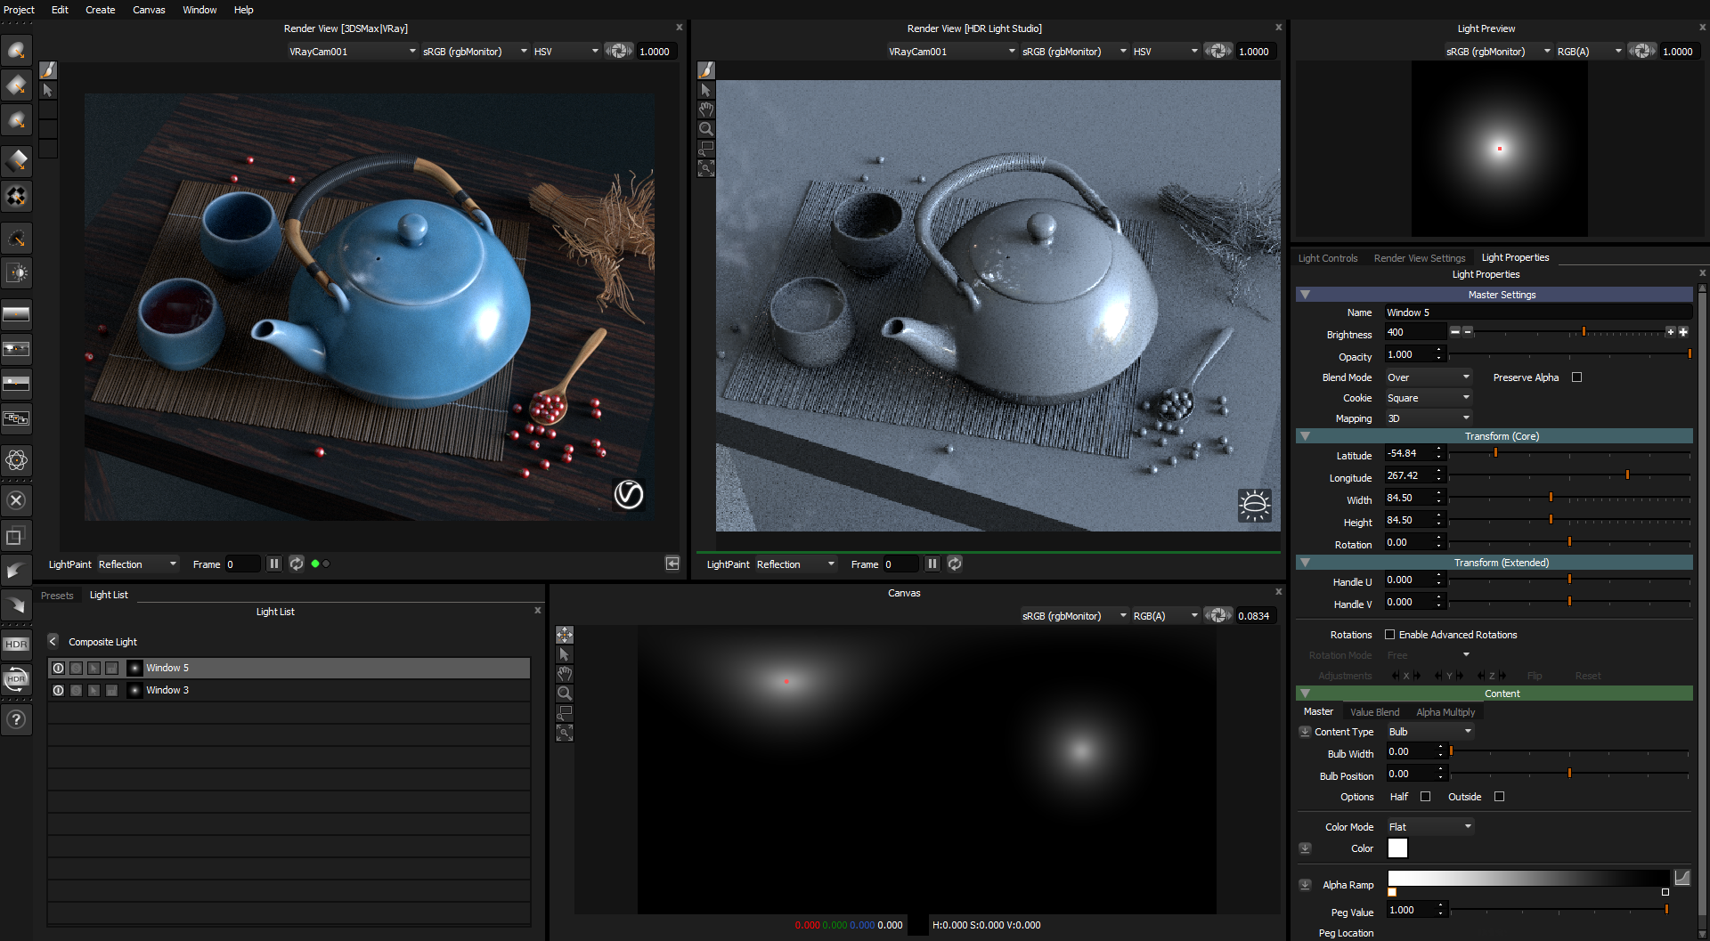
Task: Enable Preserve Alpha checkbox
Action: (x=1577, y=377)
